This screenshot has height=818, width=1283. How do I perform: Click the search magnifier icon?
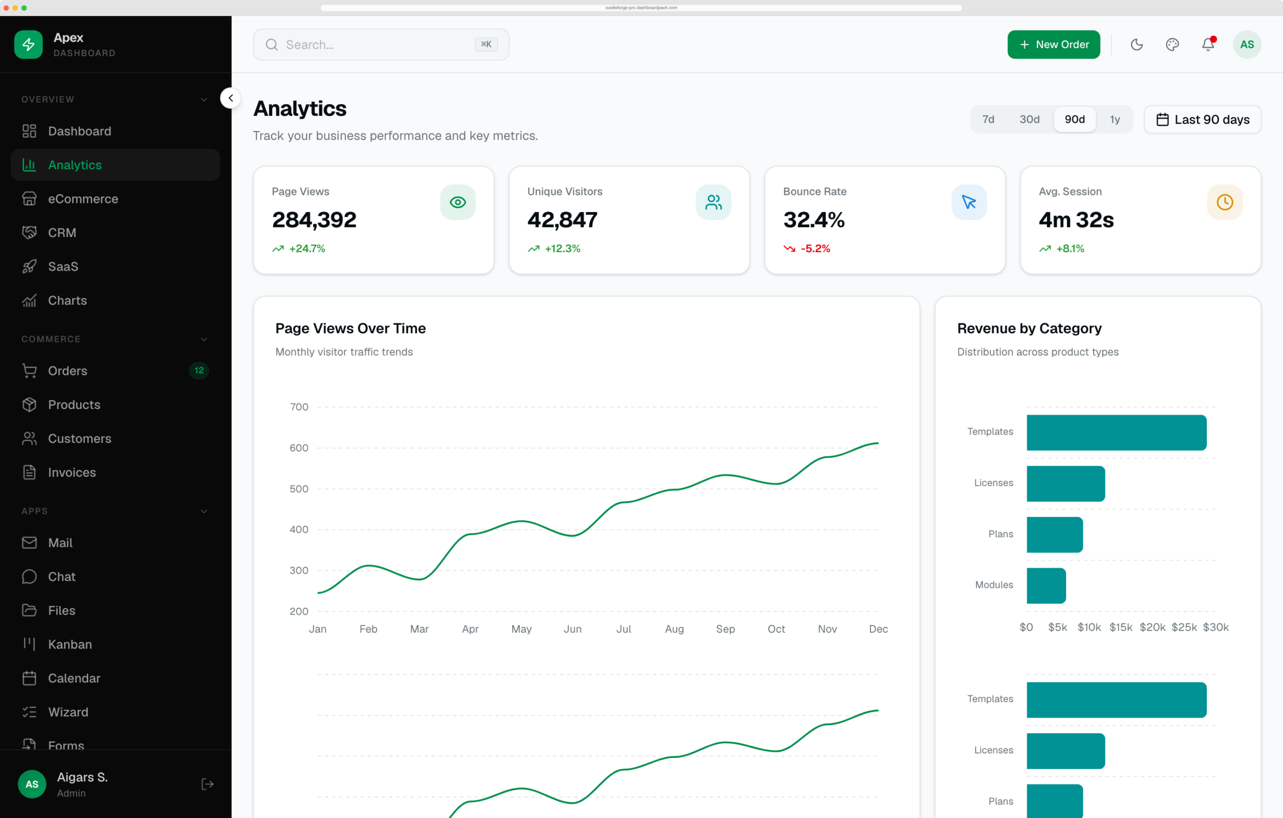point(272,45)
